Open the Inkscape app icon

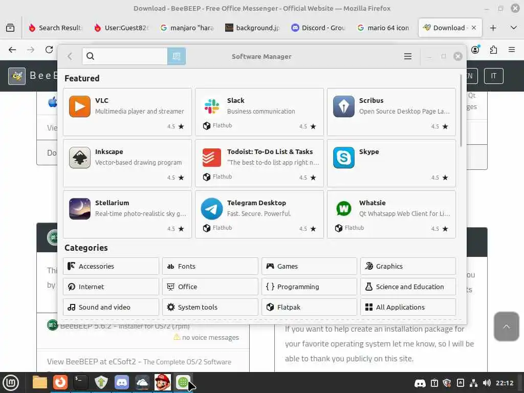[x=79, y=158]
